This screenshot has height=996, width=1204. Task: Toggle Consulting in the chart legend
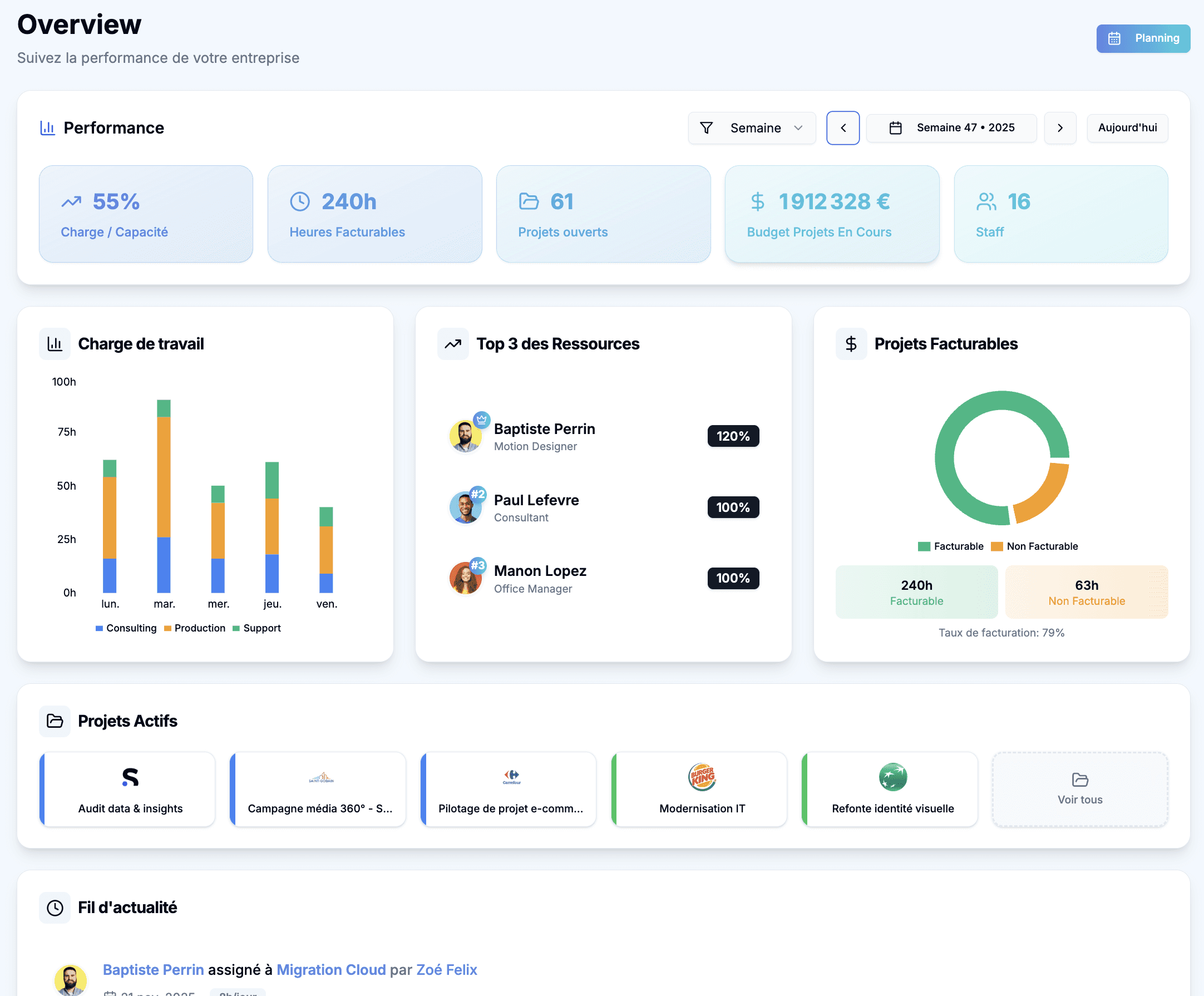click(x=126, y=628)
